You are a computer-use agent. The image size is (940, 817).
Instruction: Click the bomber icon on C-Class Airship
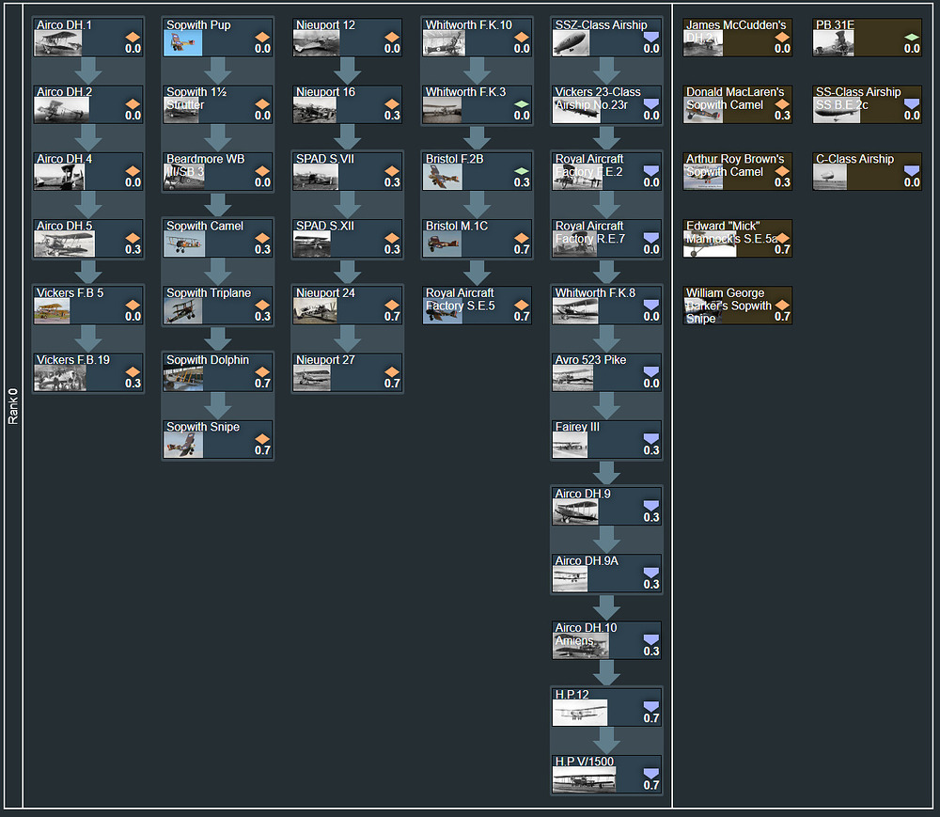point(911,171)
